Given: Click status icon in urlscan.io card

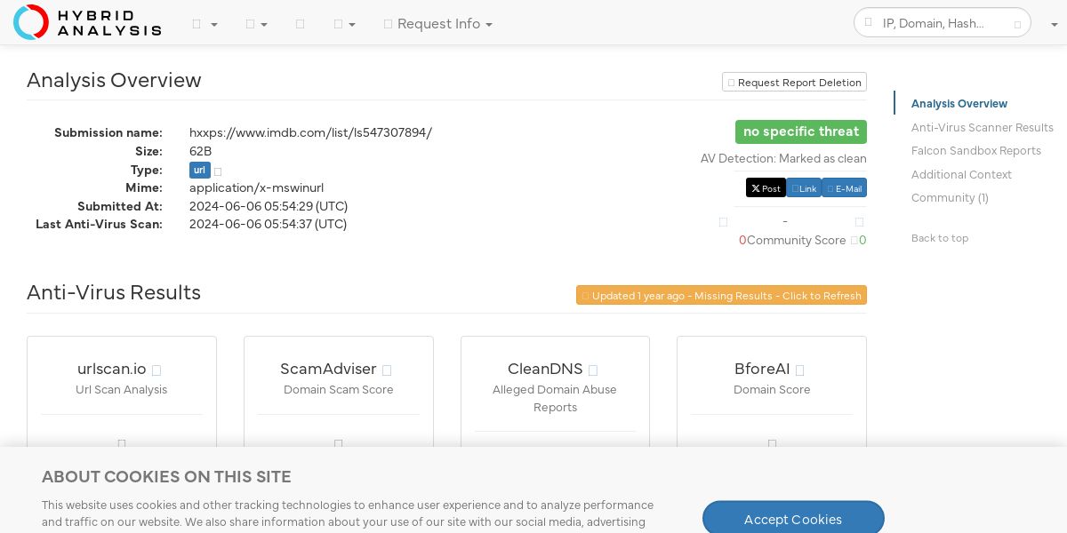Looking at the screenshot, I should [x=122, y=442].
